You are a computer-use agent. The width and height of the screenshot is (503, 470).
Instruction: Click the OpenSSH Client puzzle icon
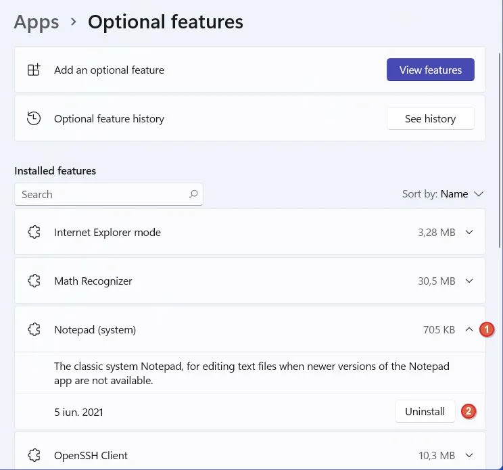point(34,455)
